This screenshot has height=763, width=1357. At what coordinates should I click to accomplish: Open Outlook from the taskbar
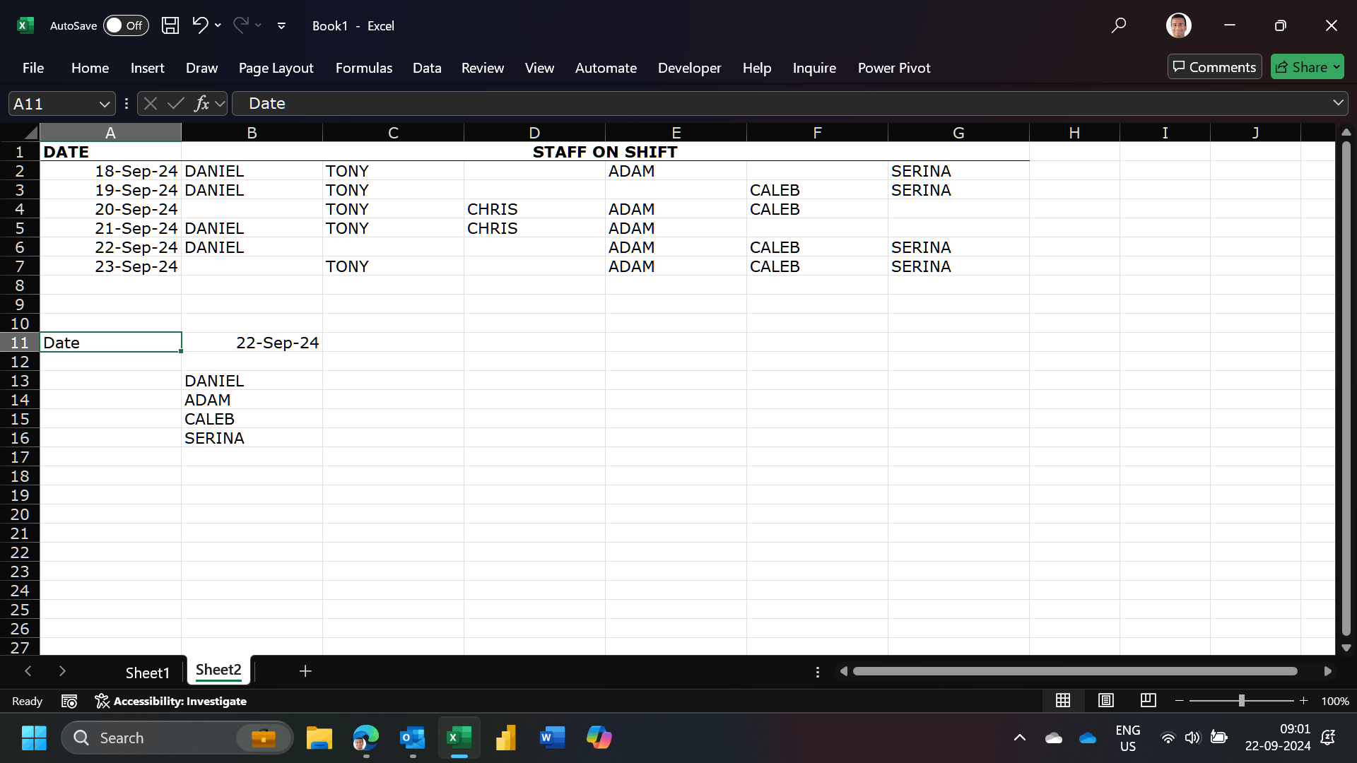pos(412,738)
